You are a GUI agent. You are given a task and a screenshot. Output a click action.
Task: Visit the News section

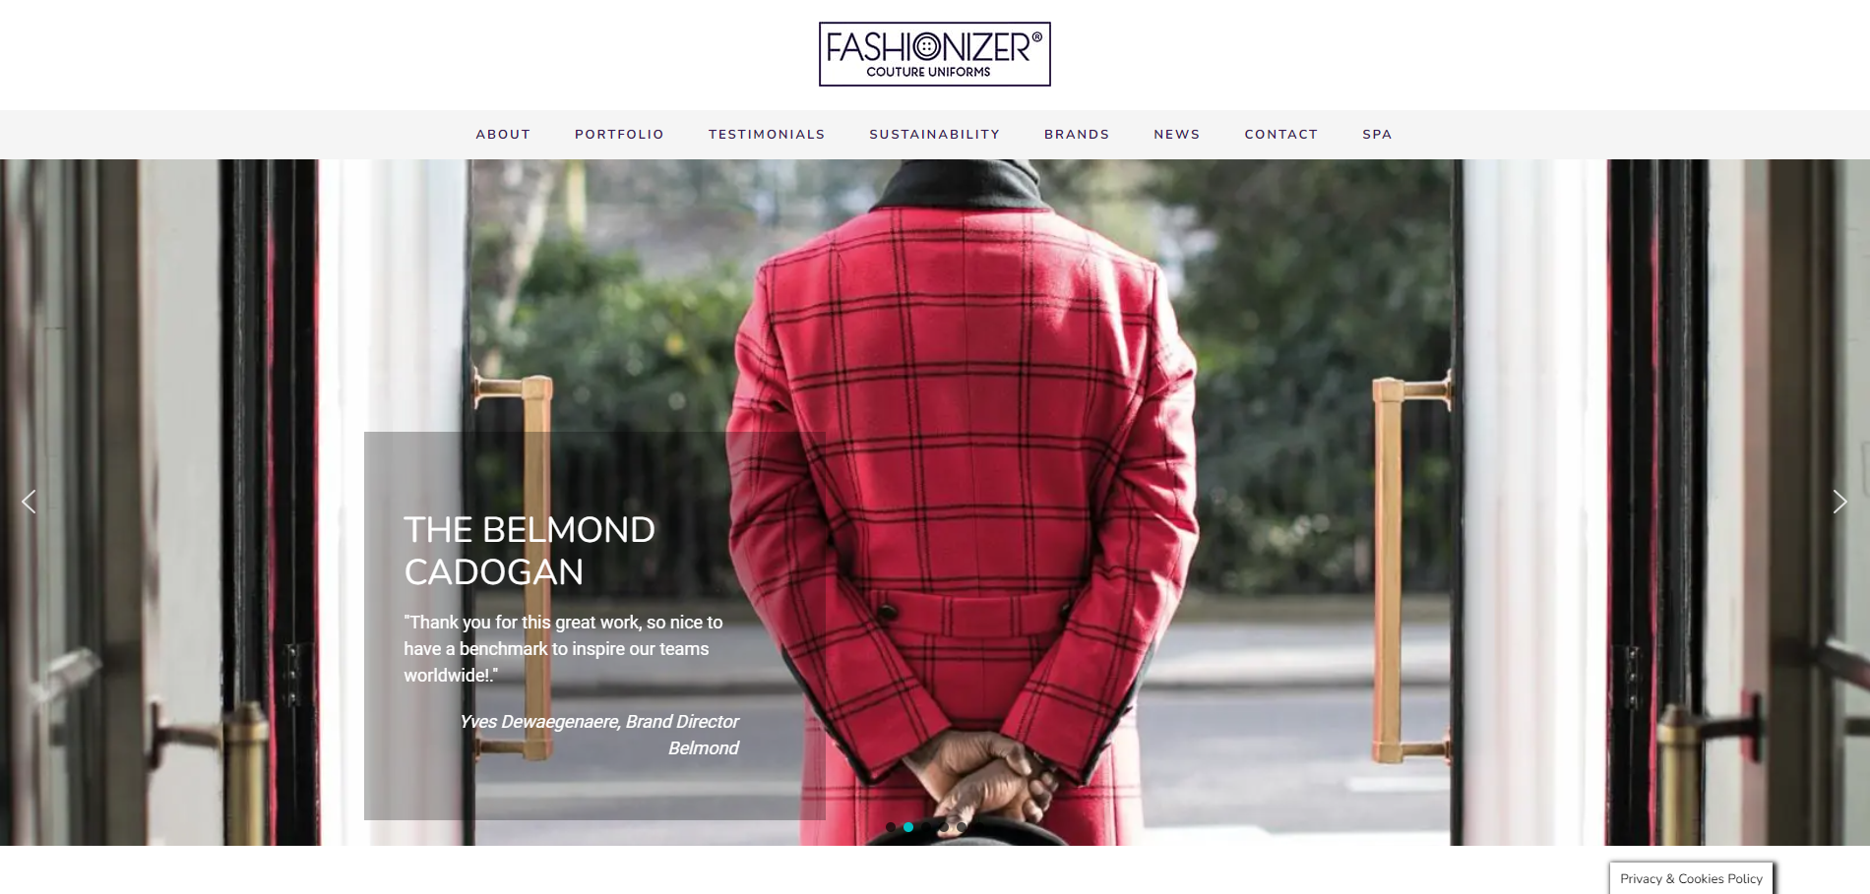[x=1177, y=135]
